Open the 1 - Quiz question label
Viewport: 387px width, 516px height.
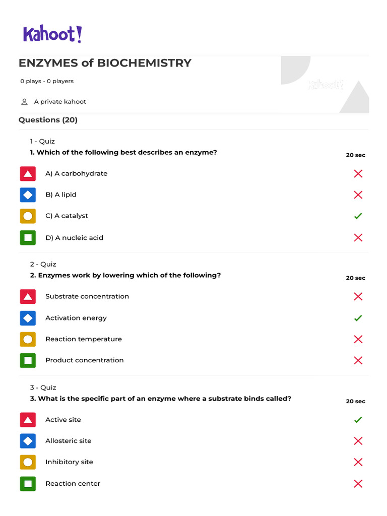(42, 141)
